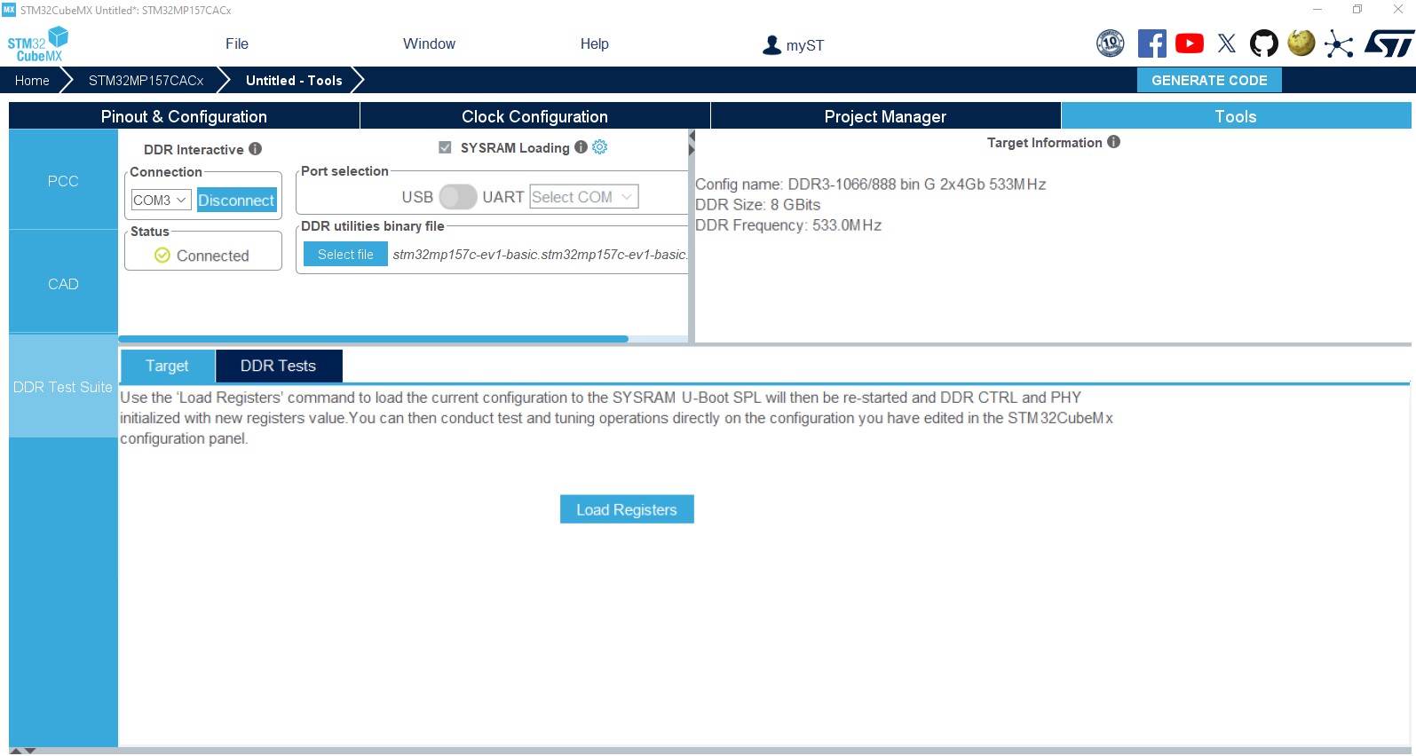Restore the STM32CubeMX window size
1416x756 pixels.
pos(1357,10)
